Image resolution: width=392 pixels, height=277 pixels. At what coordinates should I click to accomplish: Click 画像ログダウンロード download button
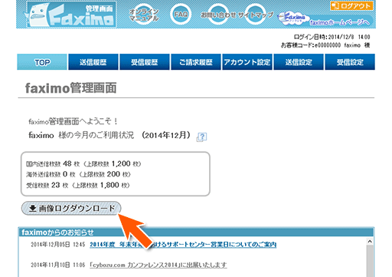71,208
